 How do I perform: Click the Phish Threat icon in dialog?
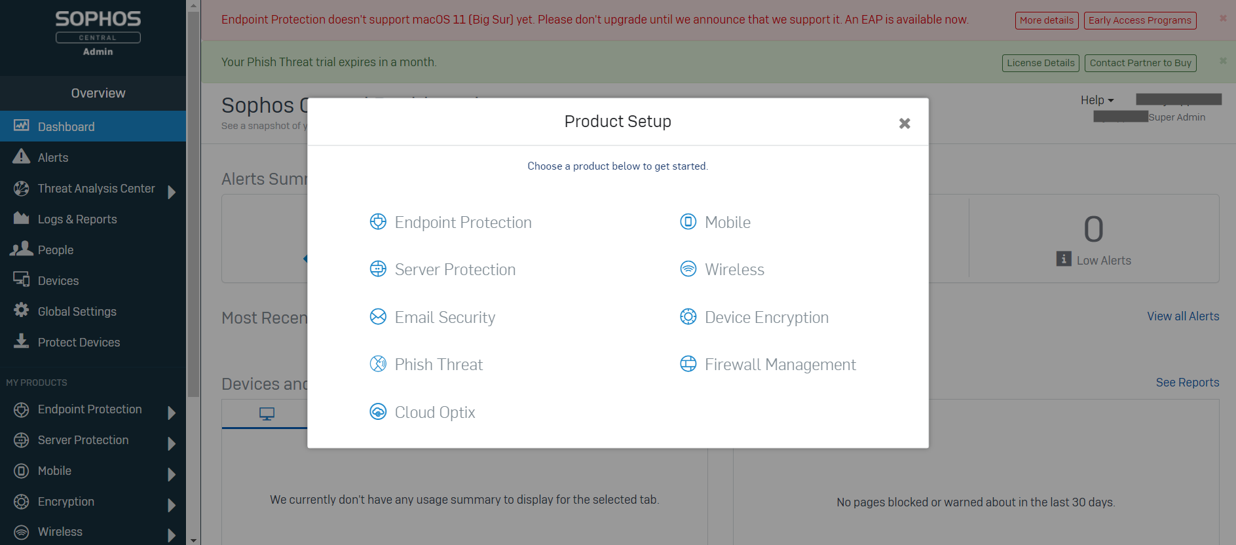point(378,364)
